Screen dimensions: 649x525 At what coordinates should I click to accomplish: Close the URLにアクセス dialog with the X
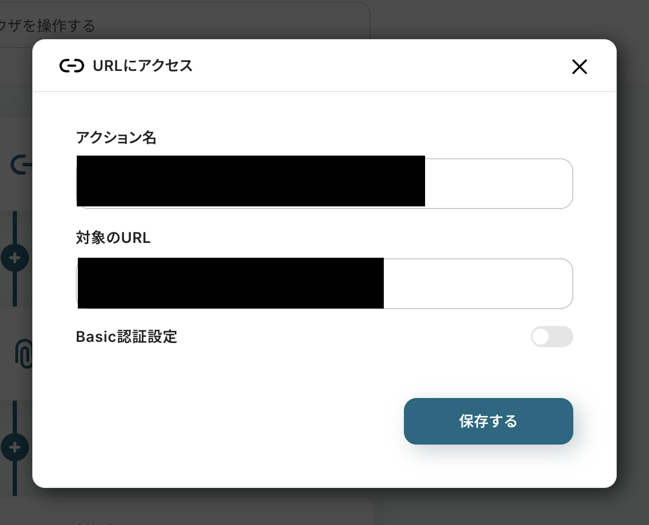click(x=580, y=67)
